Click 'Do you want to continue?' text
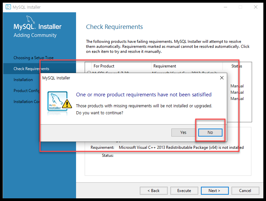 [100, 113]
